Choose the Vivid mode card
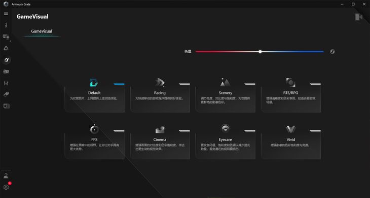 tap(291, 141)
